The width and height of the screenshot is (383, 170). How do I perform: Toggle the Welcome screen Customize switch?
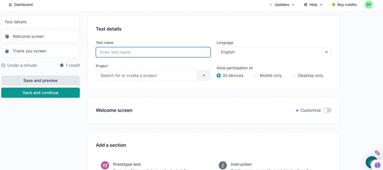pos(327,110)
